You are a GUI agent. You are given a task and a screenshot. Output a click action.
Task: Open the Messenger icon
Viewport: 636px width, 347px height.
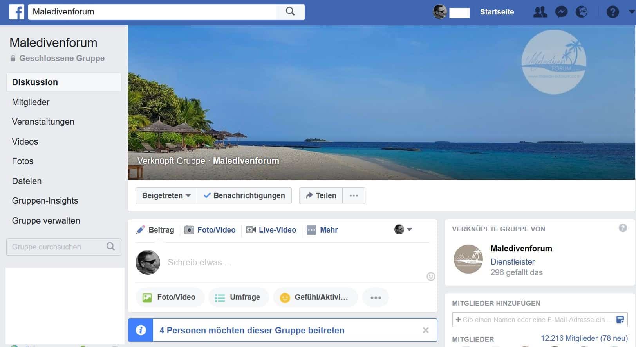[561, 12]
